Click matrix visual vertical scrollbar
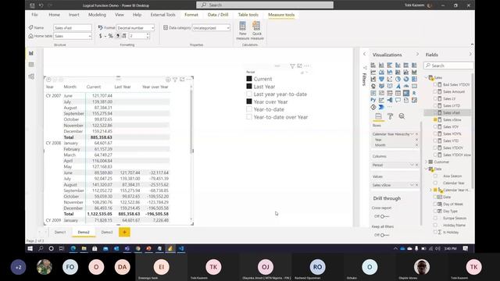 click(191, 121)
